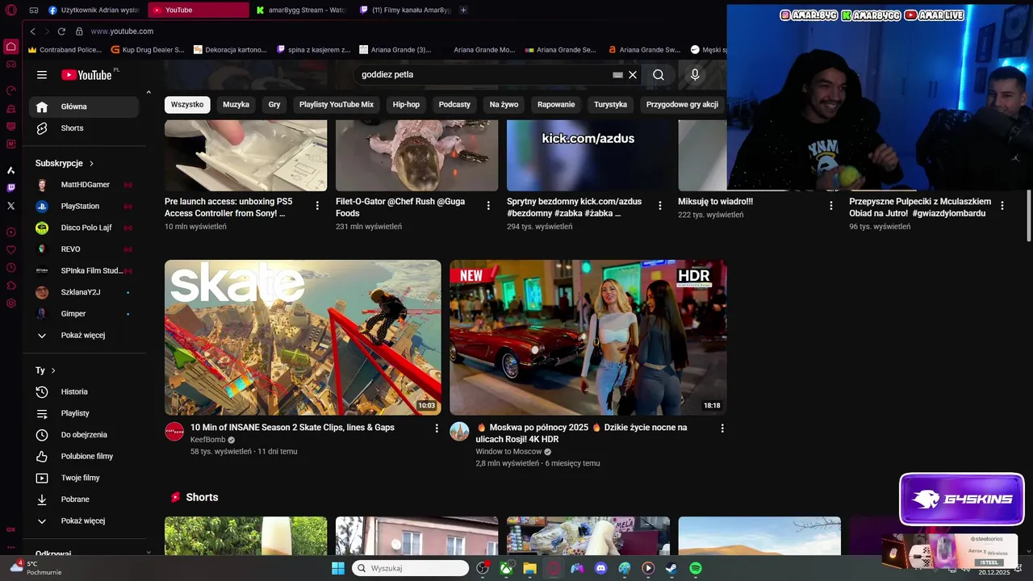Click the YouTube logo
Image resolution: width=1033 pixels, height=581 pixels.
(x=86, y=75)
